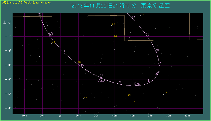Click the 4h right ascension label
211x121 pixels.
coord(61,116)
